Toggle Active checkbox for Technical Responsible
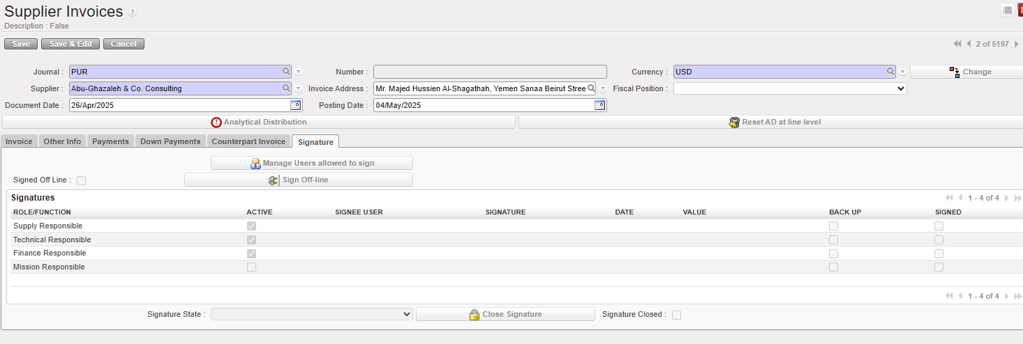The image size is (1023, 344). pyautogui.click(x=251, y=240)
